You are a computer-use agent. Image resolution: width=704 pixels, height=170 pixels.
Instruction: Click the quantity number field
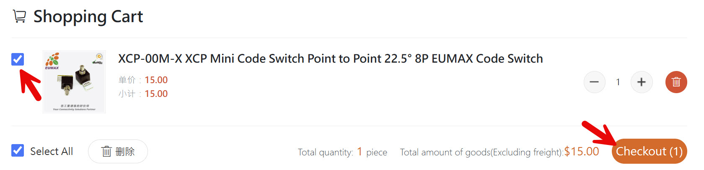pyautogui.click(x=618, y=82)
